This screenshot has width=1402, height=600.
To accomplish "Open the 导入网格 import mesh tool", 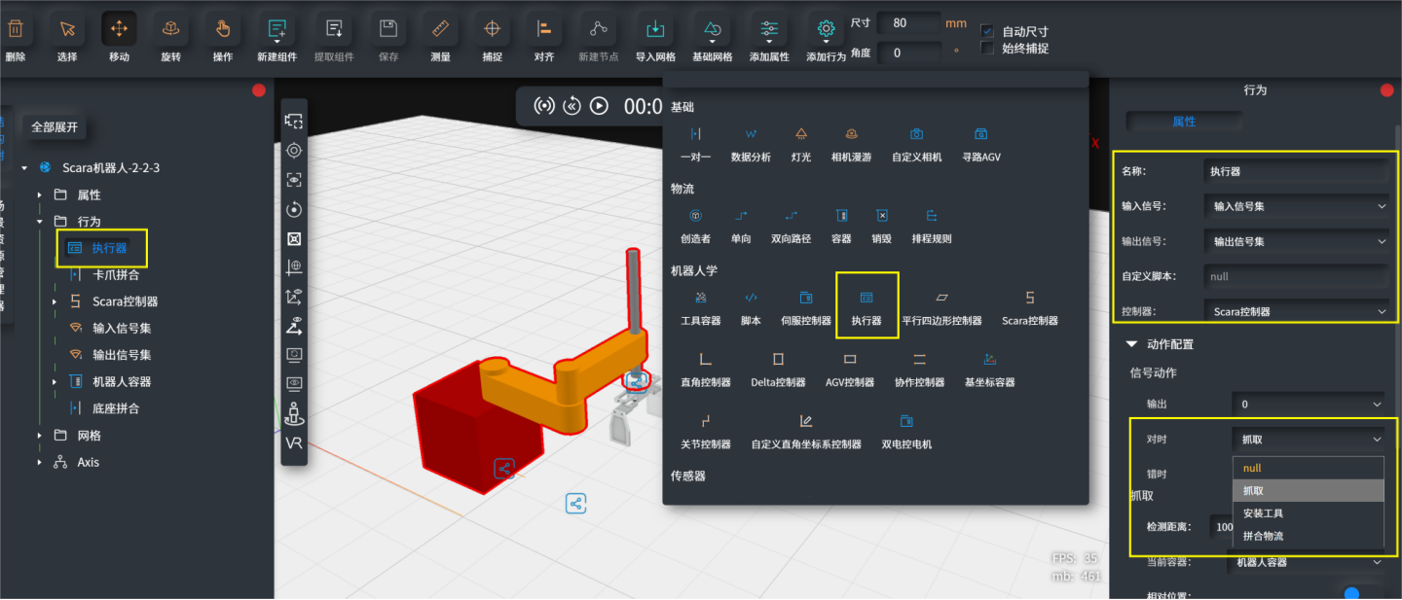I will [x=655, y=29].
